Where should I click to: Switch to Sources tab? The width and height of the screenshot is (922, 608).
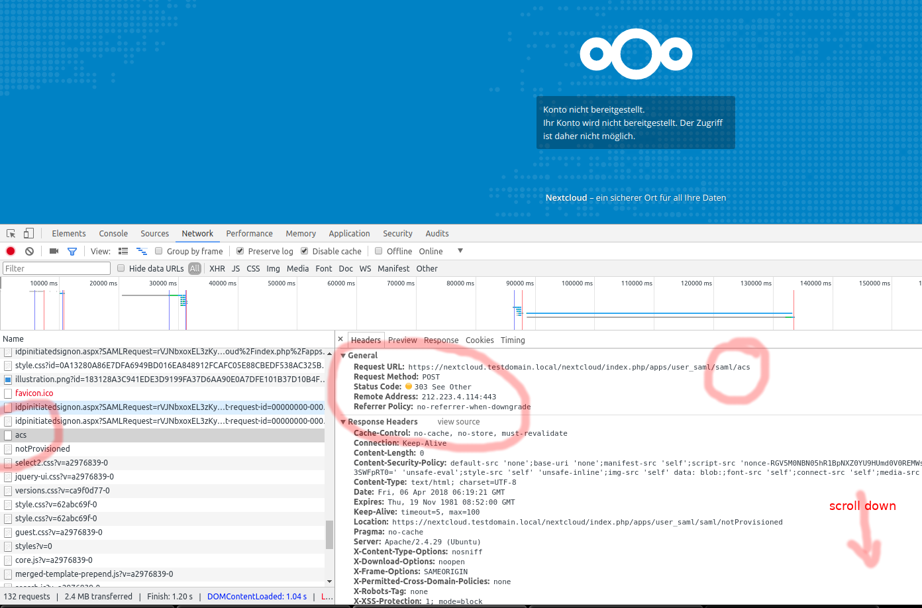click(x=154, y=234)
